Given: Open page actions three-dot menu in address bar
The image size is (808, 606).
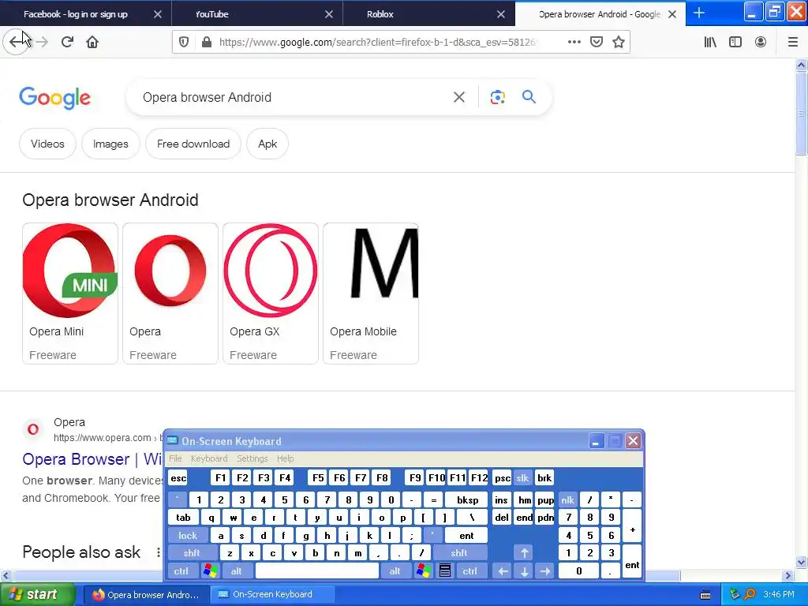Looking at the screenshot, I should click(x=574, y=42).
